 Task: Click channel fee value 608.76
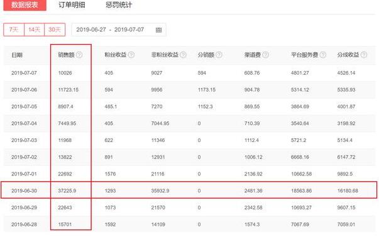tap(252, 73)
